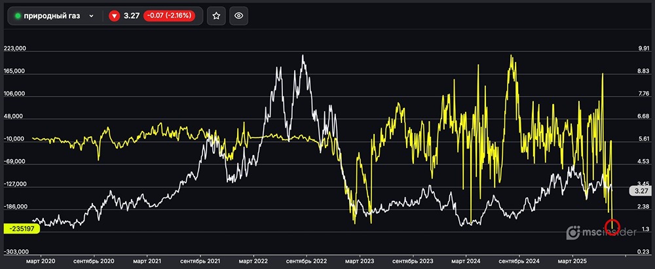The image size is (655, 269).
Task: Click the -10,000 left axis label
Action: point(16,139)
